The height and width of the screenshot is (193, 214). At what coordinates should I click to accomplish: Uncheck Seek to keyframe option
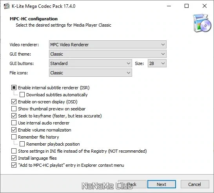(14, 116)
